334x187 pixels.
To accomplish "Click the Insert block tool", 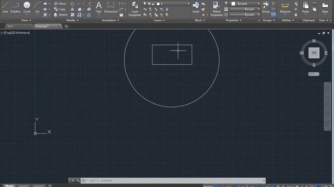I will click(x=196, y=7).
